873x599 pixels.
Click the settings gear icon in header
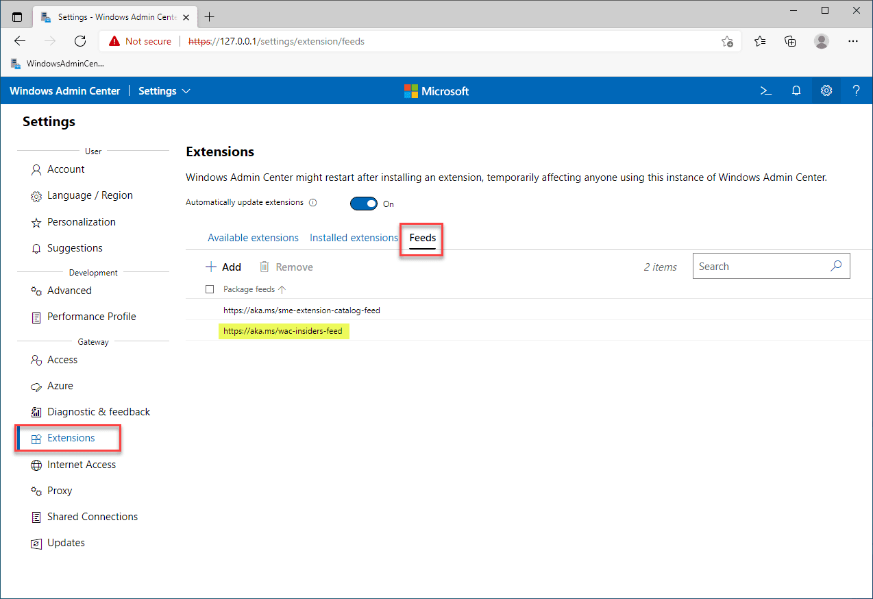(826, 90)
